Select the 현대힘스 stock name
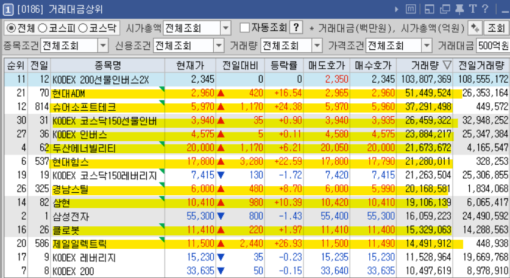This screenshot has height=278, width=510. pos(70,162)
